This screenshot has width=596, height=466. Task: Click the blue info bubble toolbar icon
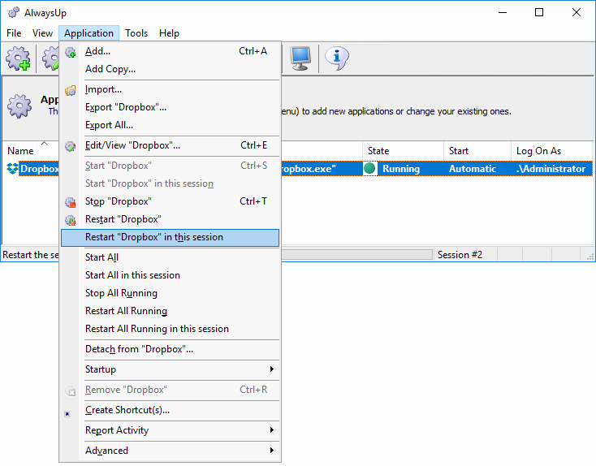(x=337, y=58)
